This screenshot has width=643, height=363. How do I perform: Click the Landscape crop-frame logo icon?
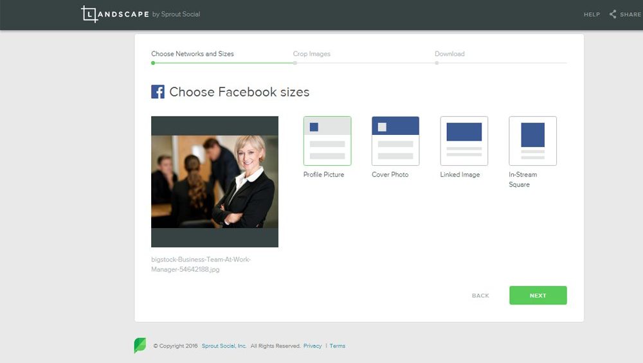click(89, 14)
